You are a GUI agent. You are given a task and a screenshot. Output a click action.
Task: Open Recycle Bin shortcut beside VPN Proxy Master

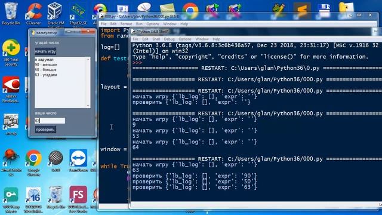point(56,198)
